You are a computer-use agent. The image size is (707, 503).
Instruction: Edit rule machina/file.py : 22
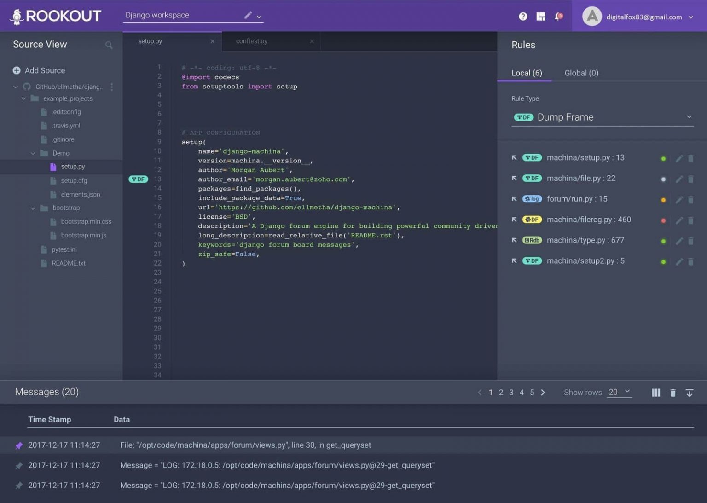point(679,179)
